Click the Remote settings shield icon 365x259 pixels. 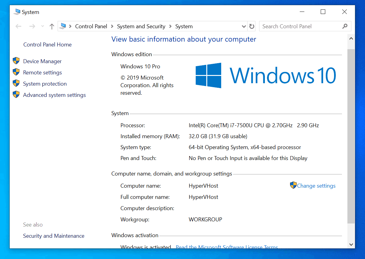[16, 72]
